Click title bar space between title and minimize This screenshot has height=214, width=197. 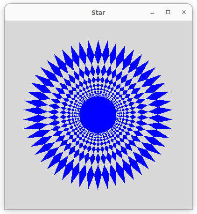click(127, 13)
